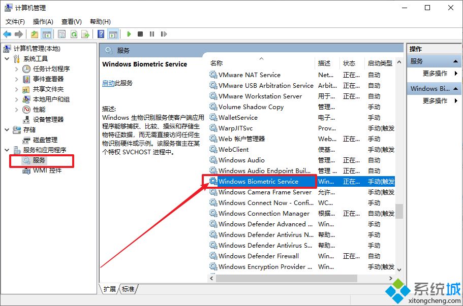The image size is (463, 306).
Task: Expand the 共享文件夹 tree node
Action: coord(17,89)
